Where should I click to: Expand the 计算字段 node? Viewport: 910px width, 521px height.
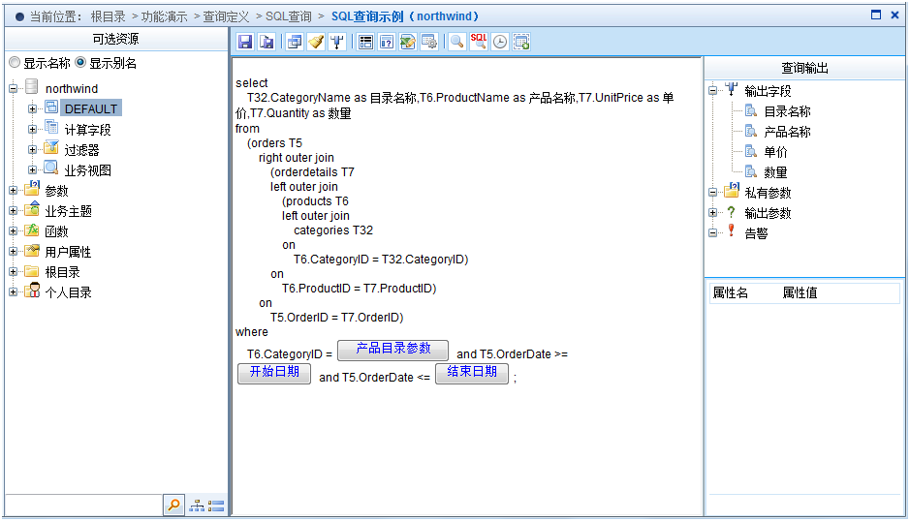[x=32, y=130]
